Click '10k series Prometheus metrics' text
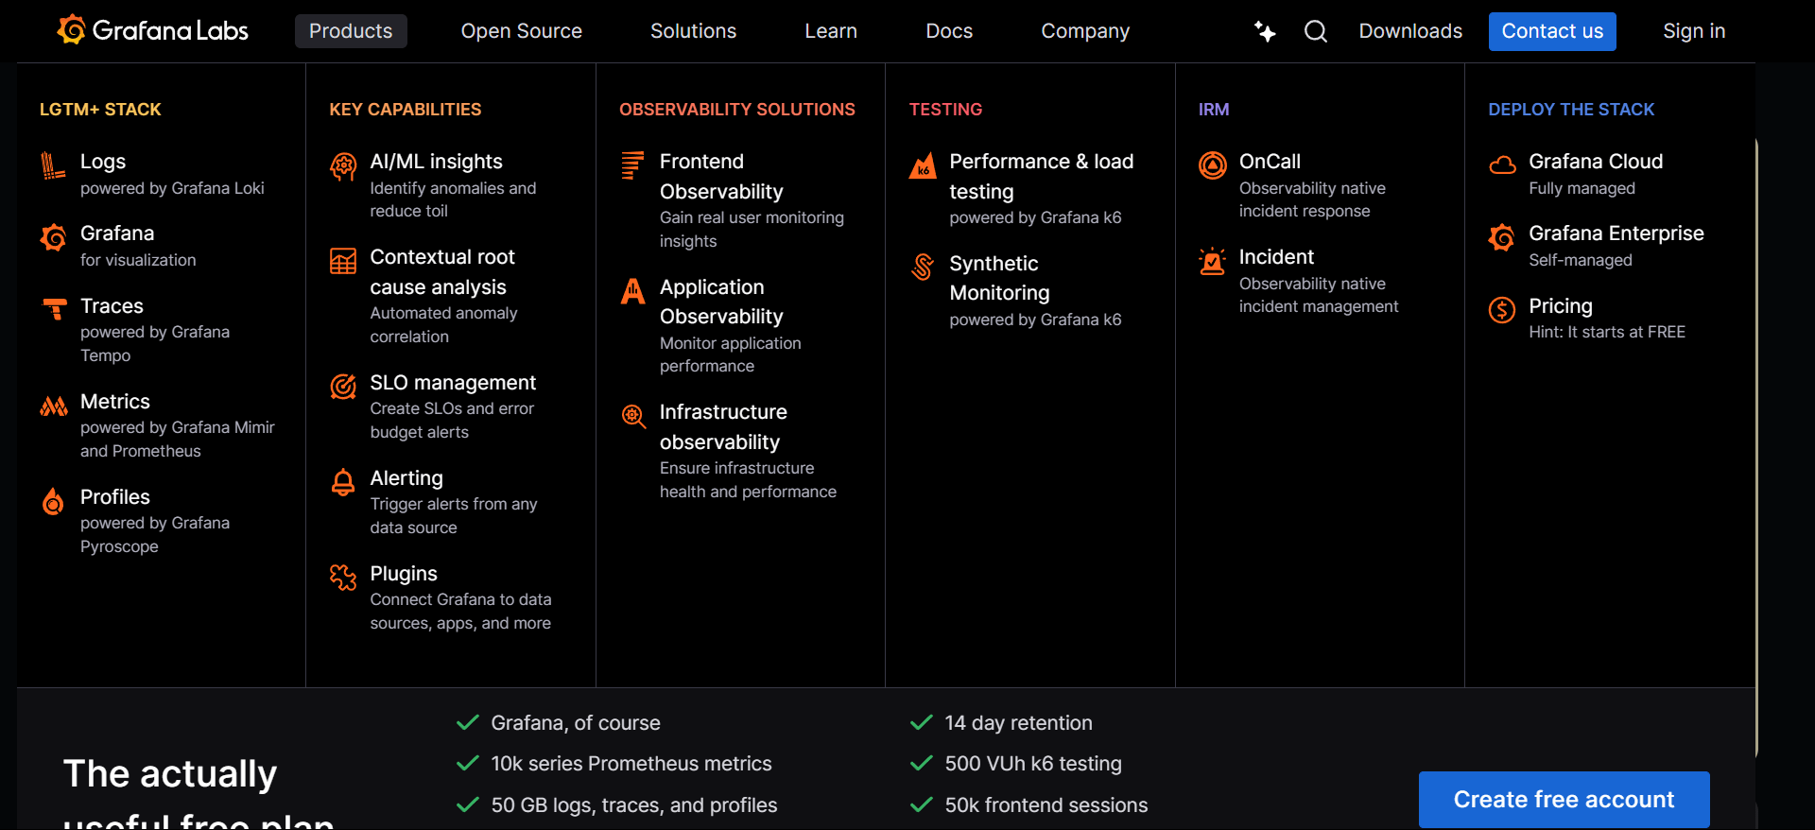 pyautogui.click(x=631, y=764)
